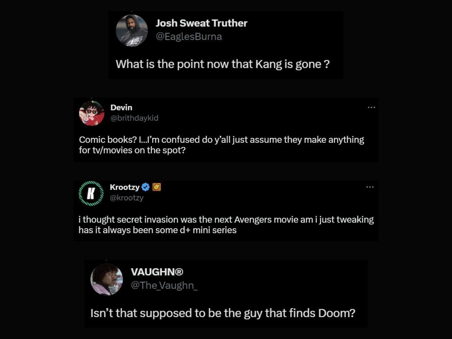Click Josh Sweat Truther's profile picture
Image resolution: width=452 pixels, height=339 pixels.
pos(131,31)
